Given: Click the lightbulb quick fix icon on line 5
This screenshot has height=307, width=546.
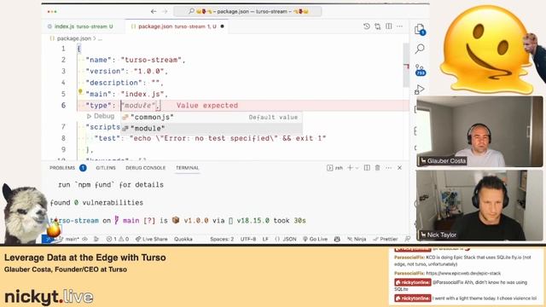Looking at the screenshot, I should point(80,91).
